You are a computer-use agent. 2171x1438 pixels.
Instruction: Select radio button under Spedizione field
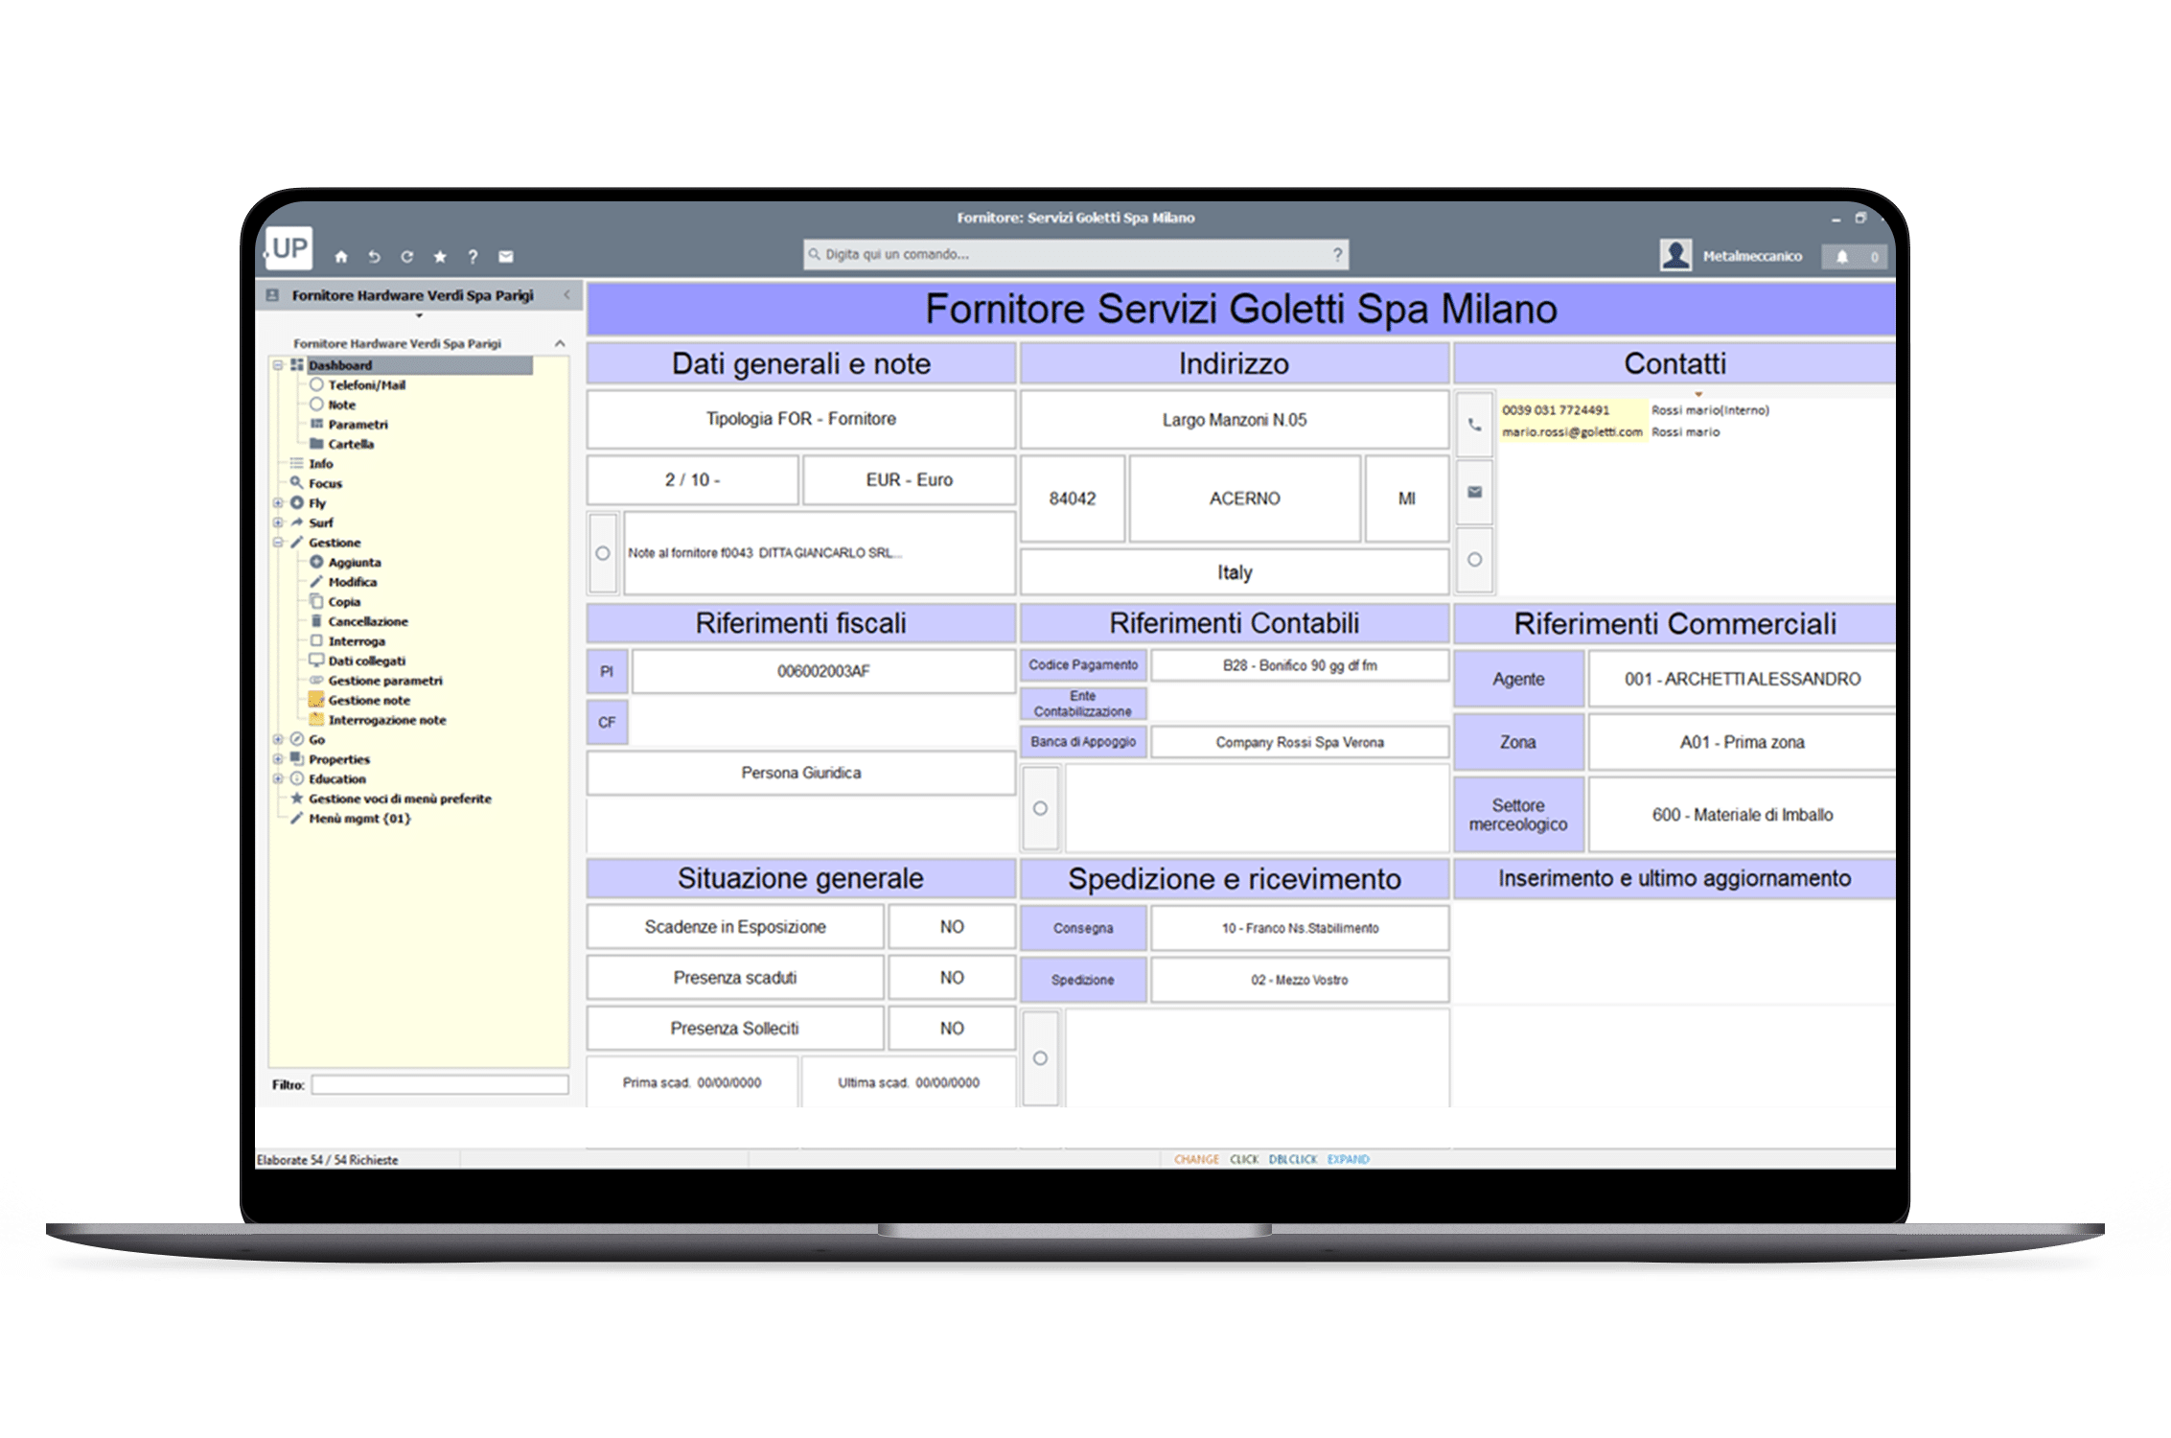tap(1040, 1058)
